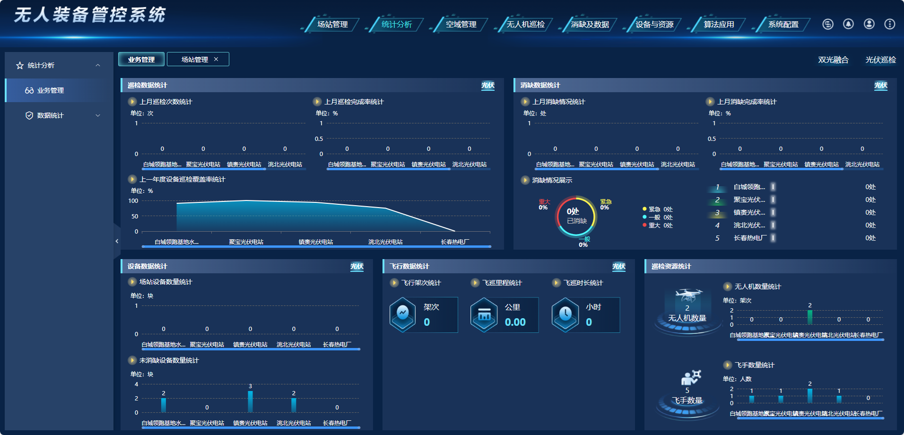The image size is (904, 435).
Task: Expand the 数据统计 sidebar menu
Action: point(98,115)
